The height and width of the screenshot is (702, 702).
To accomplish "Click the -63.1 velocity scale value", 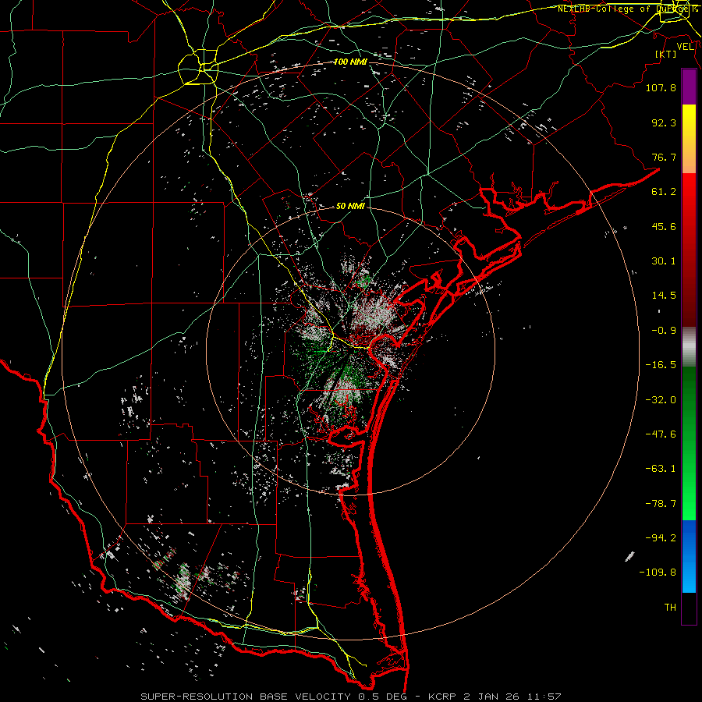I will [661, 469].
